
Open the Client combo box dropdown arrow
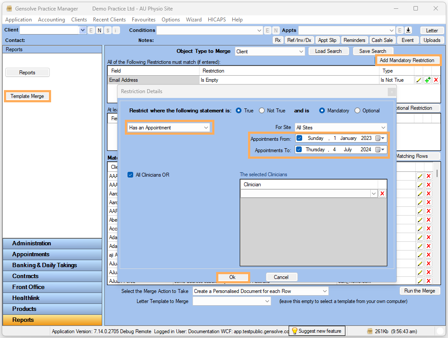(83, 30)
